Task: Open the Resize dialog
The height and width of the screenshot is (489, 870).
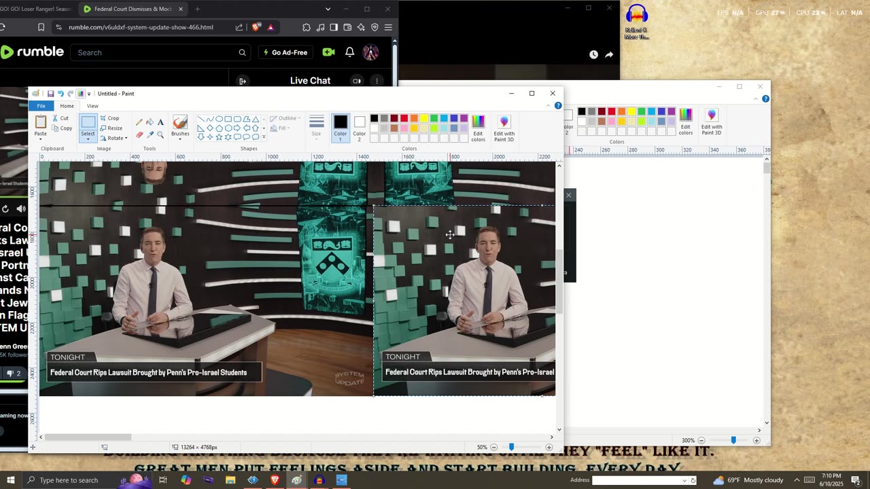Action: (111, 128)
